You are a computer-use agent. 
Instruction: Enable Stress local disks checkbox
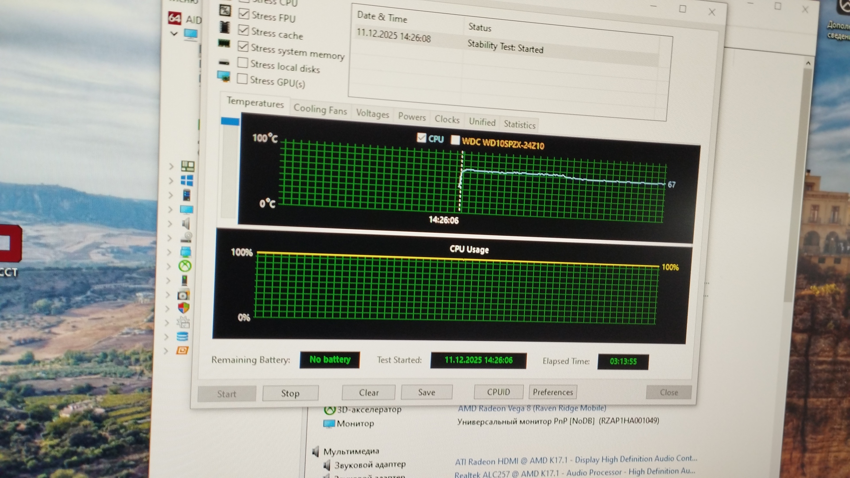(242, 63)
